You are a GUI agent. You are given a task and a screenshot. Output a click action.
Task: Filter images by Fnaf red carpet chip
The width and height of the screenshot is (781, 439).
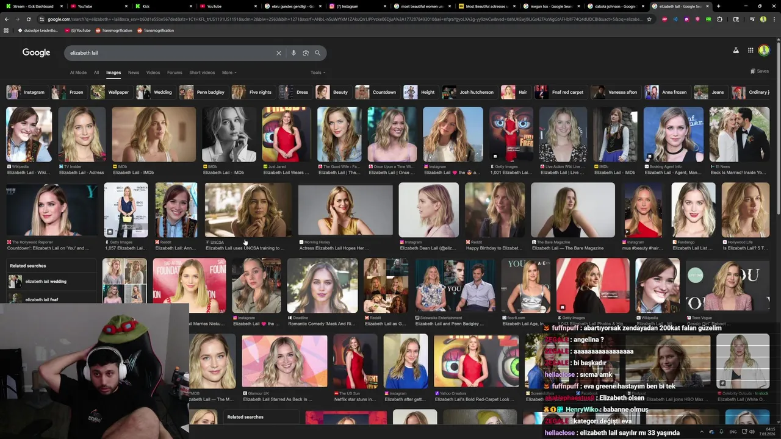point(560,92)
